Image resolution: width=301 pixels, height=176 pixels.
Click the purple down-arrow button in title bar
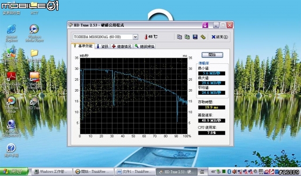point(205,25)
